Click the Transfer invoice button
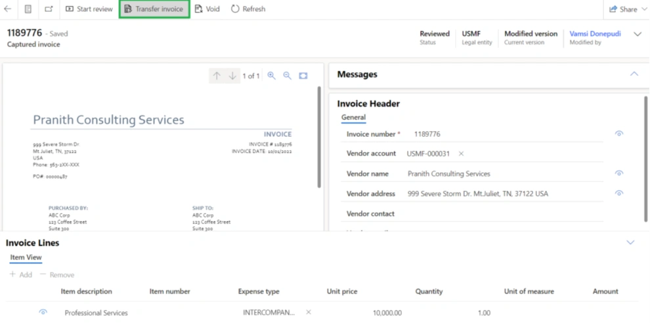The image size is (650, 323). point(154,9)
